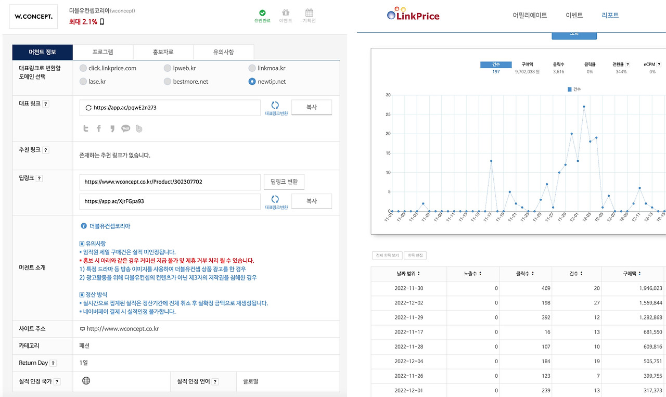Click the blue 조회 button above the chart
This screenshot has width=666, height=397.
point(574,35)
